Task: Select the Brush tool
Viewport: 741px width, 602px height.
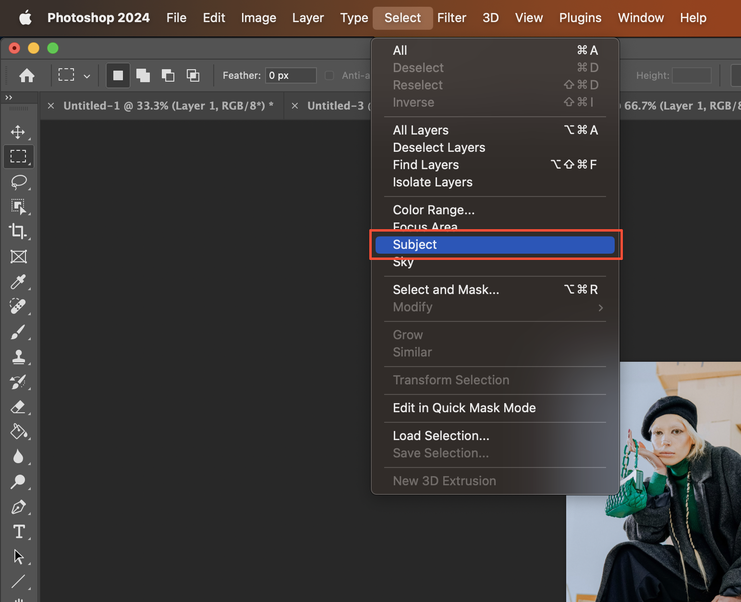Action: coord(18,332)
